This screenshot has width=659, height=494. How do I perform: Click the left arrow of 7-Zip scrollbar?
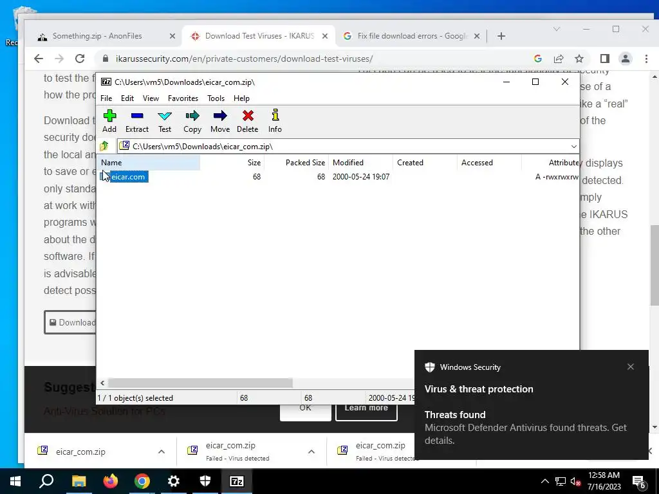tap(102, 383)
